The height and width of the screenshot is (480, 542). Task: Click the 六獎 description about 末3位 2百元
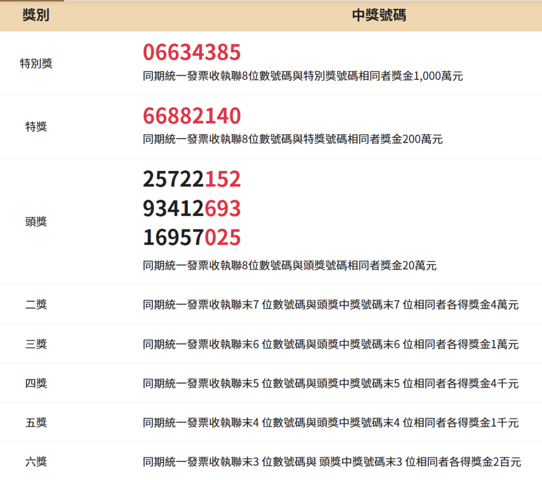click(332, 461)
